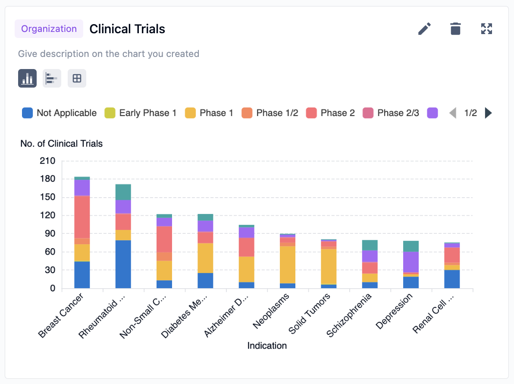Click the pencil edit chart icon

pos(425,29)
